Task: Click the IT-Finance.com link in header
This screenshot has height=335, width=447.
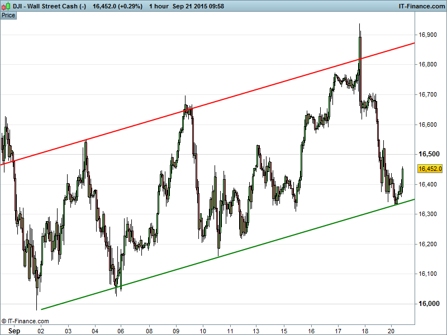Action: pos(421,6)
